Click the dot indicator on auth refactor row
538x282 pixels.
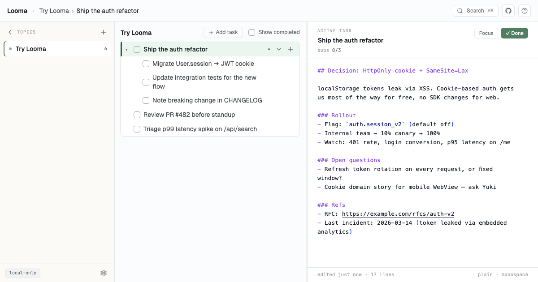(269, 49)
